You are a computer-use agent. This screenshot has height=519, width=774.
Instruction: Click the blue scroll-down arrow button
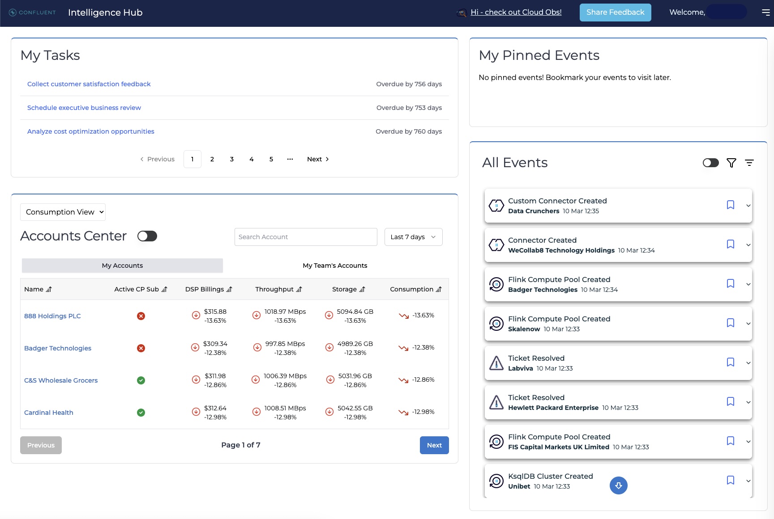[x=619, y=485]
